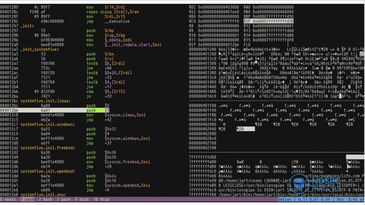
Task: Select mov $syscon.openbsd,%esi line
Action: (118, 186)
